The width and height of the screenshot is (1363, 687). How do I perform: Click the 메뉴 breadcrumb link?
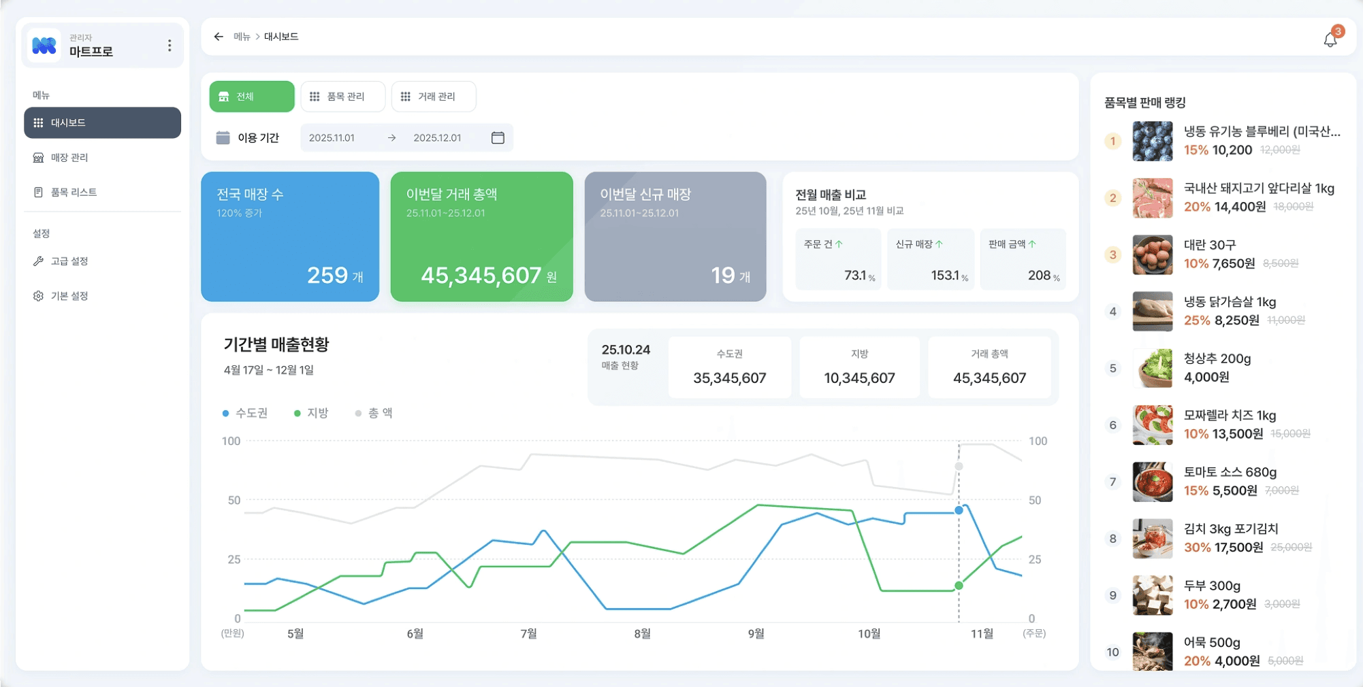pos(242,37)
